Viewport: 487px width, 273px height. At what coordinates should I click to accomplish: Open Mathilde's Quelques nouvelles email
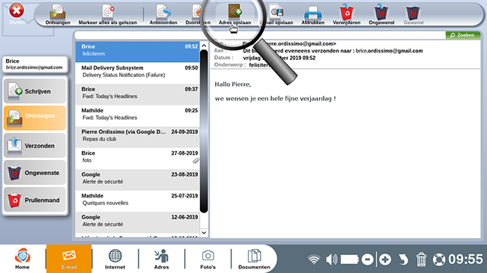pyautogui.click(x=137, y=200)
